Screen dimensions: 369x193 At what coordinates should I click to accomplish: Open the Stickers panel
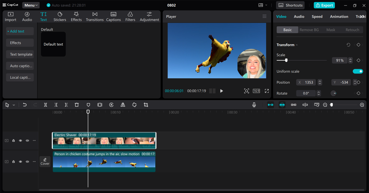point(60,17)
